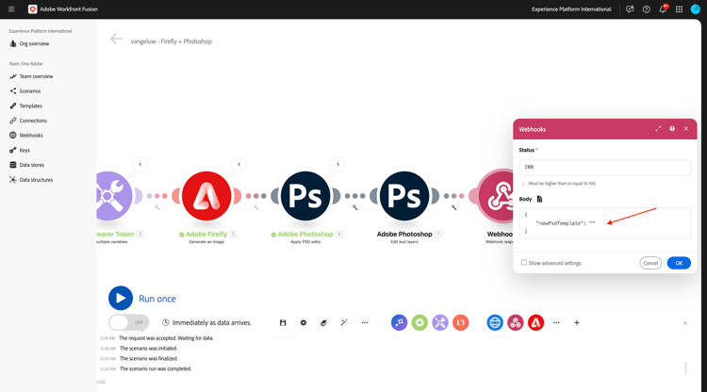Open the notes icon in controls

pos(323,322)
